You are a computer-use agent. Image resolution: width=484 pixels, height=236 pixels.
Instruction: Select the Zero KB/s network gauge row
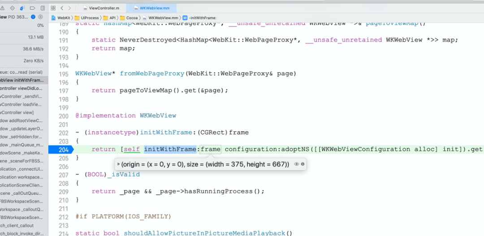click(x=24, y=60)
